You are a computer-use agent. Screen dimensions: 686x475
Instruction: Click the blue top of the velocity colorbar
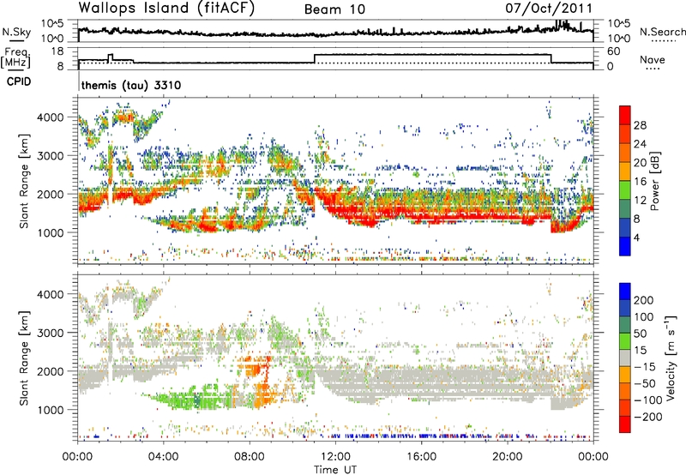pyautogui.click(x=625, y=291)
